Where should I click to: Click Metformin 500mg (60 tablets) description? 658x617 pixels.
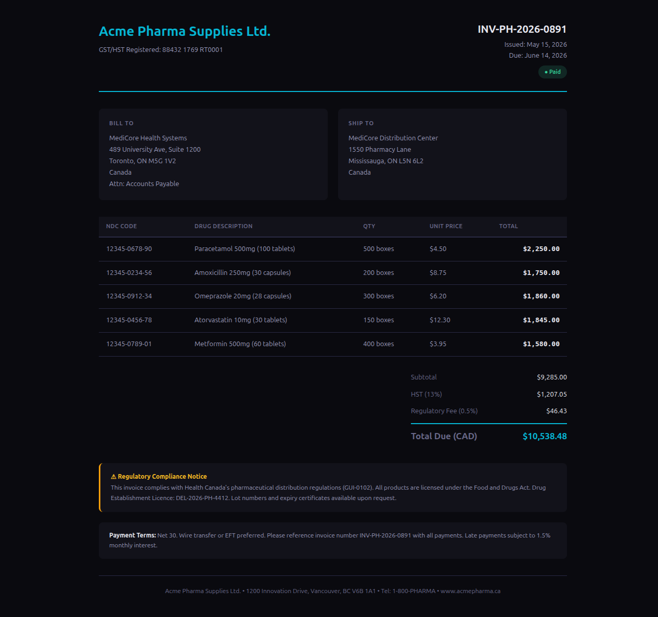tap(240, 344)
